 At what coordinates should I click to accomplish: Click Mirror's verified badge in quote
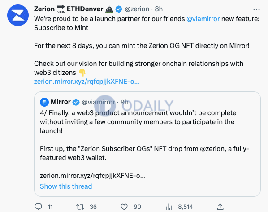(x=76, y=102)
